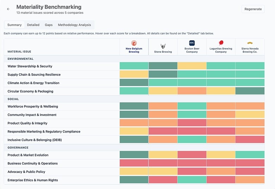Viewport: 275px width, 189px height.
Task: Click the New Belgium Brewing logo
Action: coord(134,43)
